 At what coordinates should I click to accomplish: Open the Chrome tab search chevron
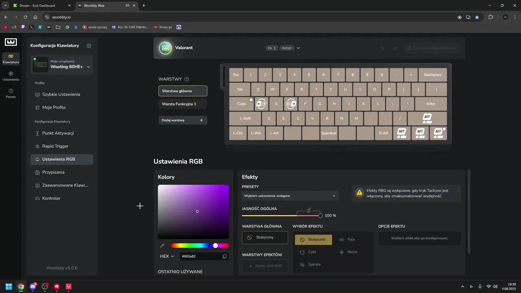(x=5, y=6)
